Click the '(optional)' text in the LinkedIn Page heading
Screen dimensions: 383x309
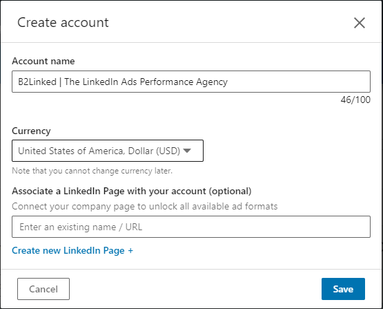230,191
